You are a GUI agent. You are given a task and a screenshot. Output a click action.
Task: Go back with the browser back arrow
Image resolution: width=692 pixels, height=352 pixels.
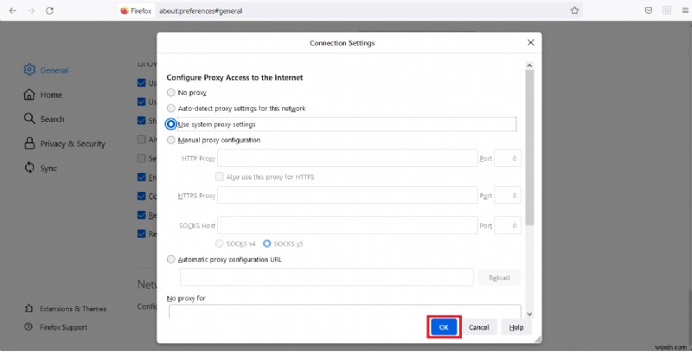(x=13, y=10)
